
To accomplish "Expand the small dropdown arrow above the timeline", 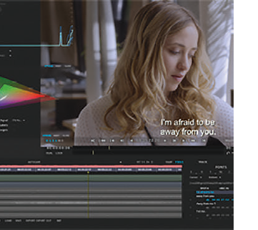I will pyautogui.click(x=121, y=162).
